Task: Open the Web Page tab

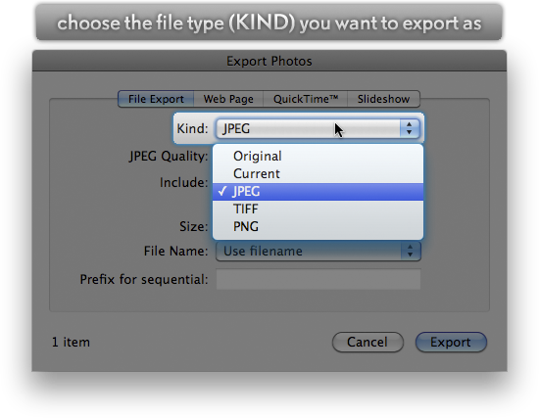Action: tap(228, 99)
